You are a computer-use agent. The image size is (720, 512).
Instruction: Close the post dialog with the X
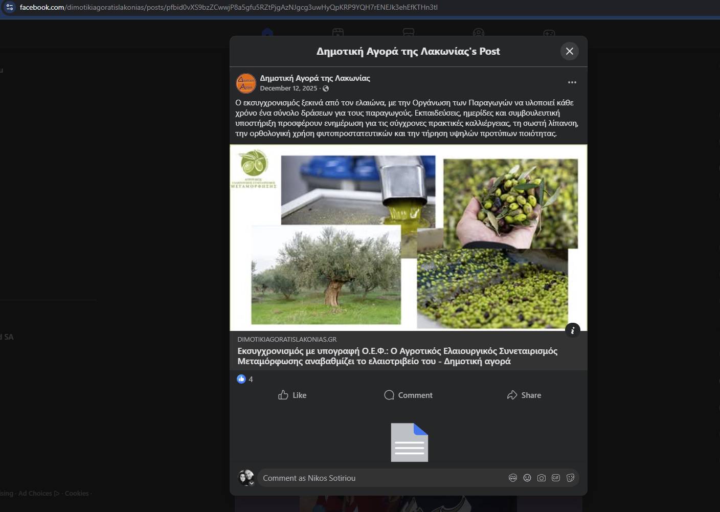point(569,51)
